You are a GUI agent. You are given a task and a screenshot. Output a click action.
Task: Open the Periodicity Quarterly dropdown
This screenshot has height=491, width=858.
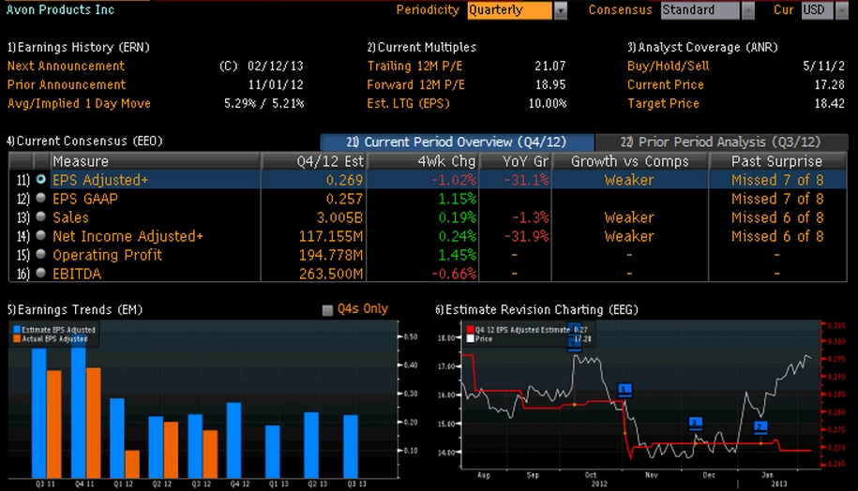[561, 10]
